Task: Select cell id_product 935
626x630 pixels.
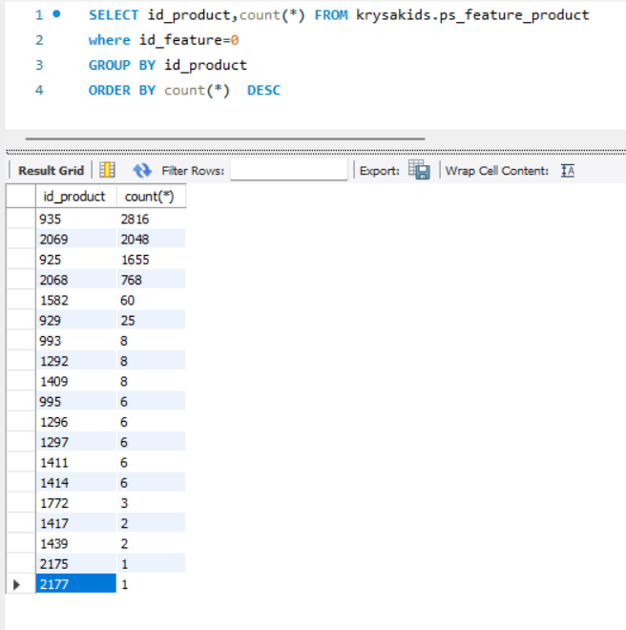Action: point(76,219)
